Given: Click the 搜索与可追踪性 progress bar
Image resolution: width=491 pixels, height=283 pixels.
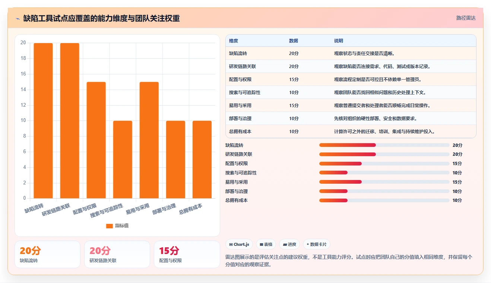Looking at the screenshot, I should [384, 173].
